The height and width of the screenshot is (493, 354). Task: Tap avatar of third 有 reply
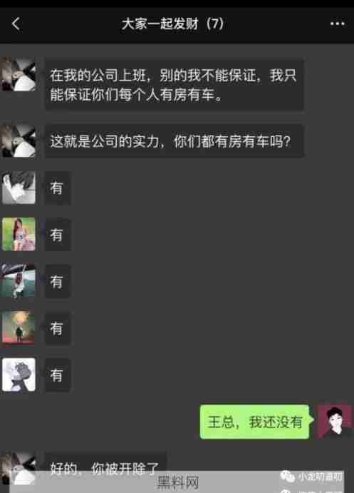coord(19,281)
